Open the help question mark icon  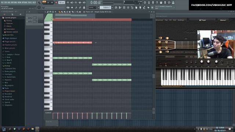(157, 3)
